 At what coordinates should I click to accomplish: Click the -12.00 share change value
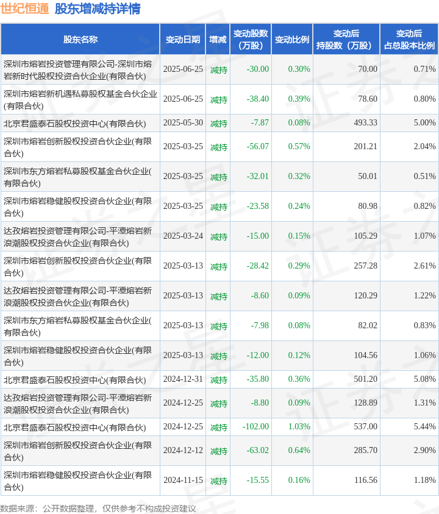(257, 355)
